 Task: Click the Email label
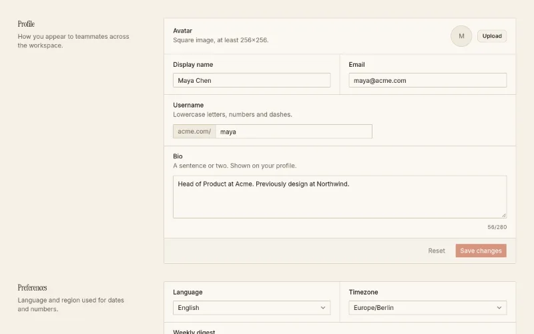click(356, 65)
